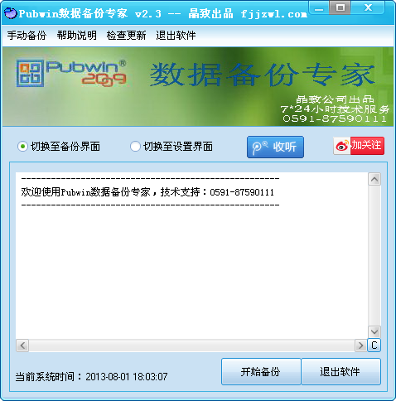Image resolution: width=396 pixels, height=401 pixels.
Task: Click the 开始备份 button
Action: point(261,372)
